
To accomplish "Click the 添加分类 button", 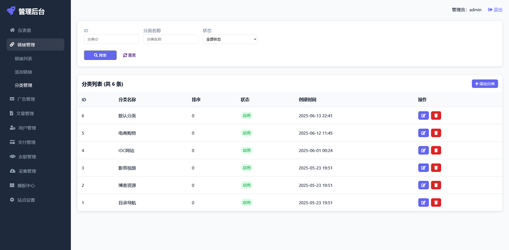I will 484,84.
